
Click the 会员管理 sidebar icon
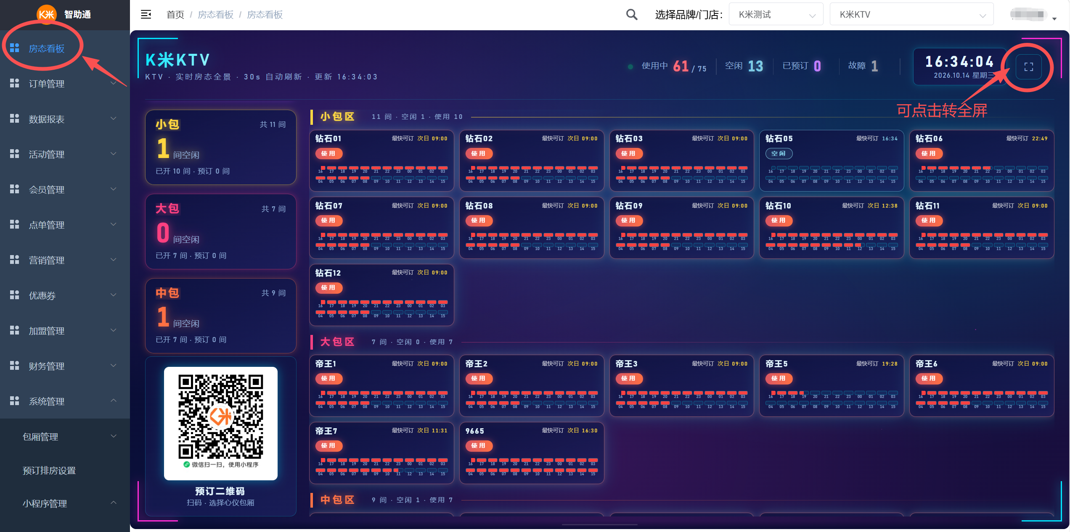pyautogui.click(x=15, y=189)
